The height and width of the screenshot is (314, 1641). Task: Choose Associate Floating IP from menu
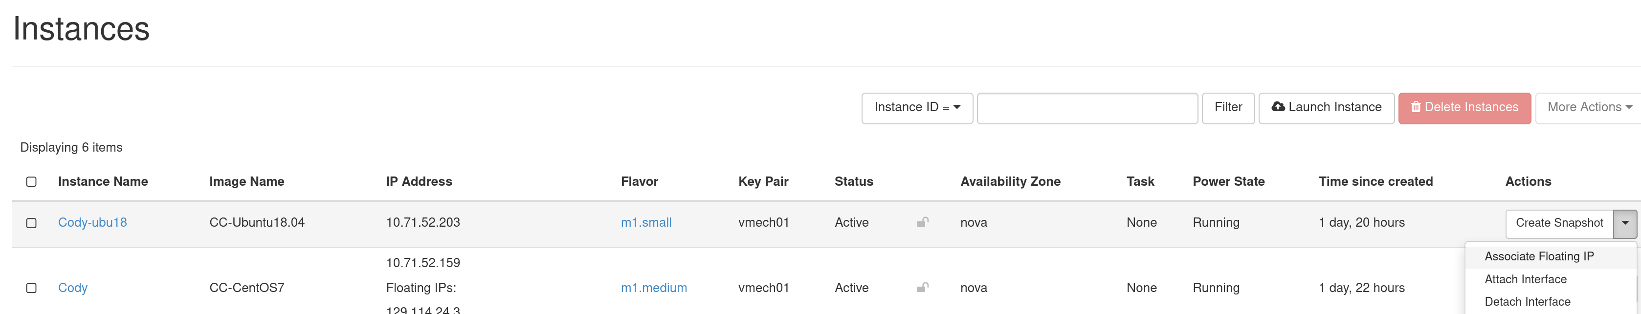(x=1539, y=256)
